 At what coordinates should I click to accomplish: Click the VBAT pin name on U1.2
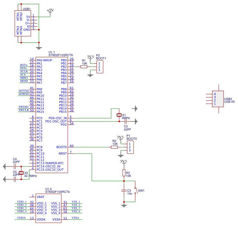[x=40, y=197]
